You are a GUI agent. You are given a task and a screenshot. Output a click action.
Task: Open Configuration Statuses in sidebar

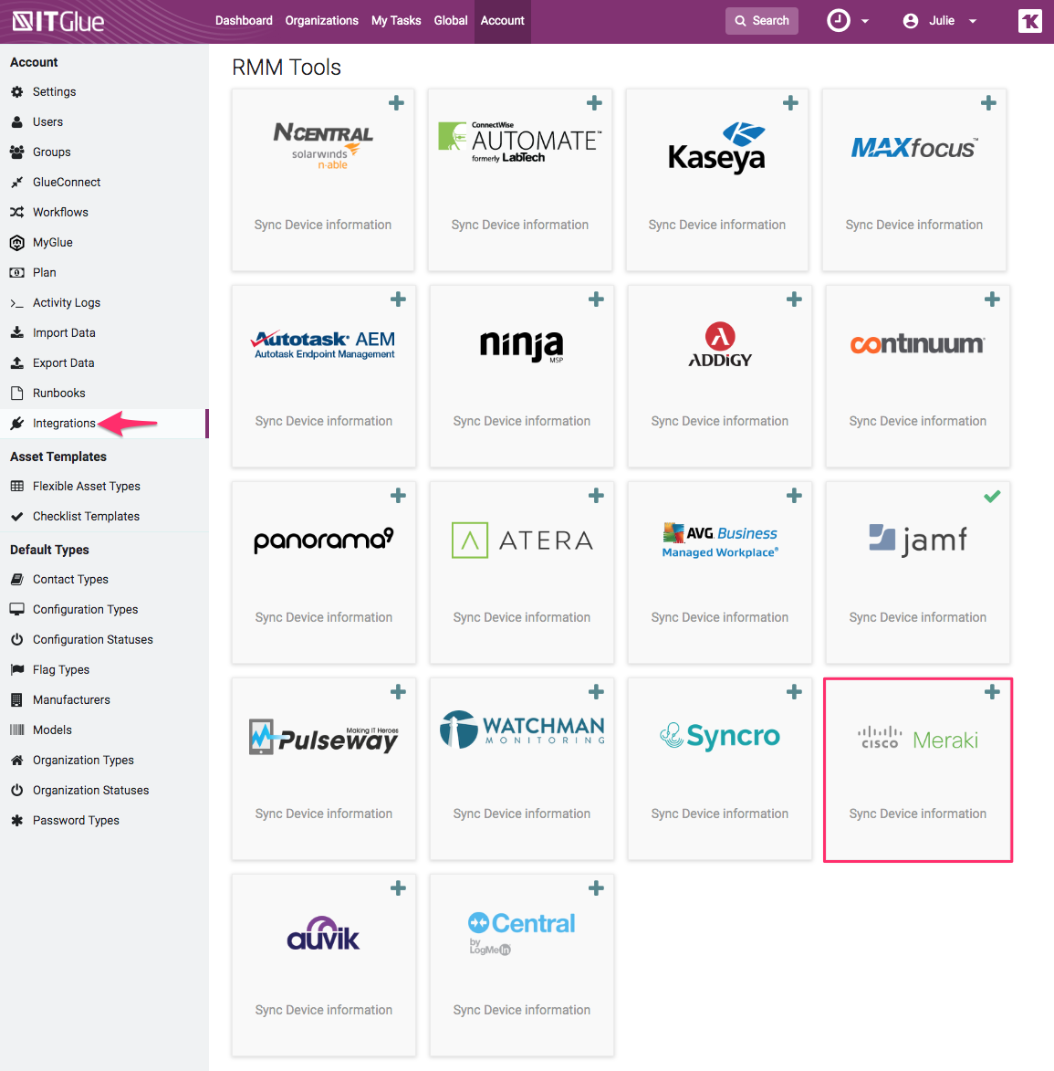(x=93, y=638)
